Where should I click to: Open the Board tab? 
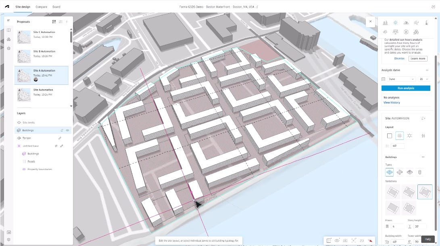(56, 7)
